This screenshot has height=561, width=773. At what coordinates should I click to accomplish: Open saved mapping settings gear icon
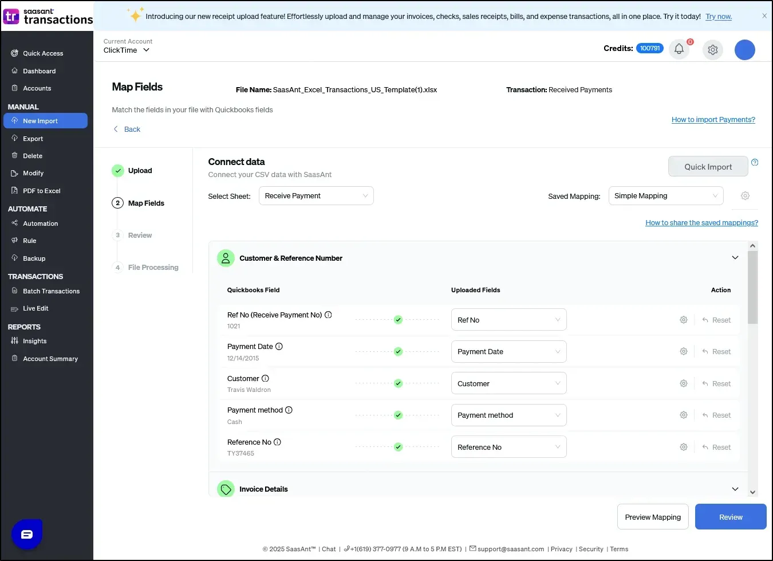[745, 196]
